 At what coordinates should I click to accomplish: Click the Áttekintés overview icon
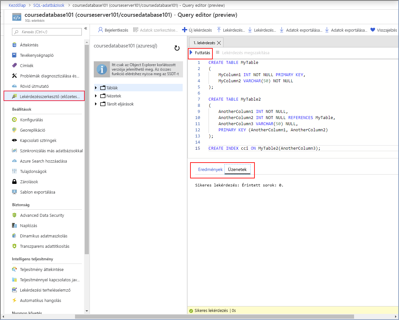pyautogui.click(x=14, y=45)
